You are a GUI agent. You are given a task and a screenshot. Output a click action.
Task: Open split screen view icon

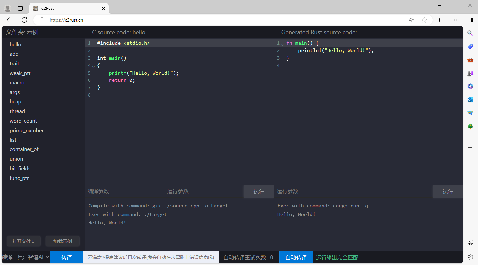[x=442, y=20]
